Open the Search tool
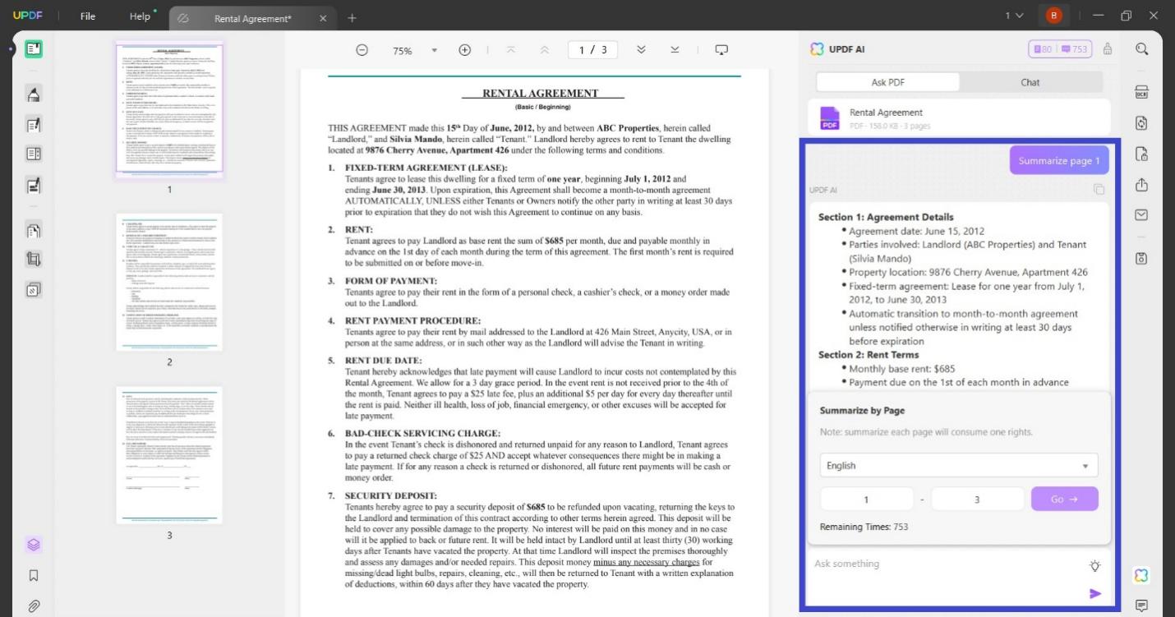This screenshot has height=617, width=1175. click(1141, 48)
